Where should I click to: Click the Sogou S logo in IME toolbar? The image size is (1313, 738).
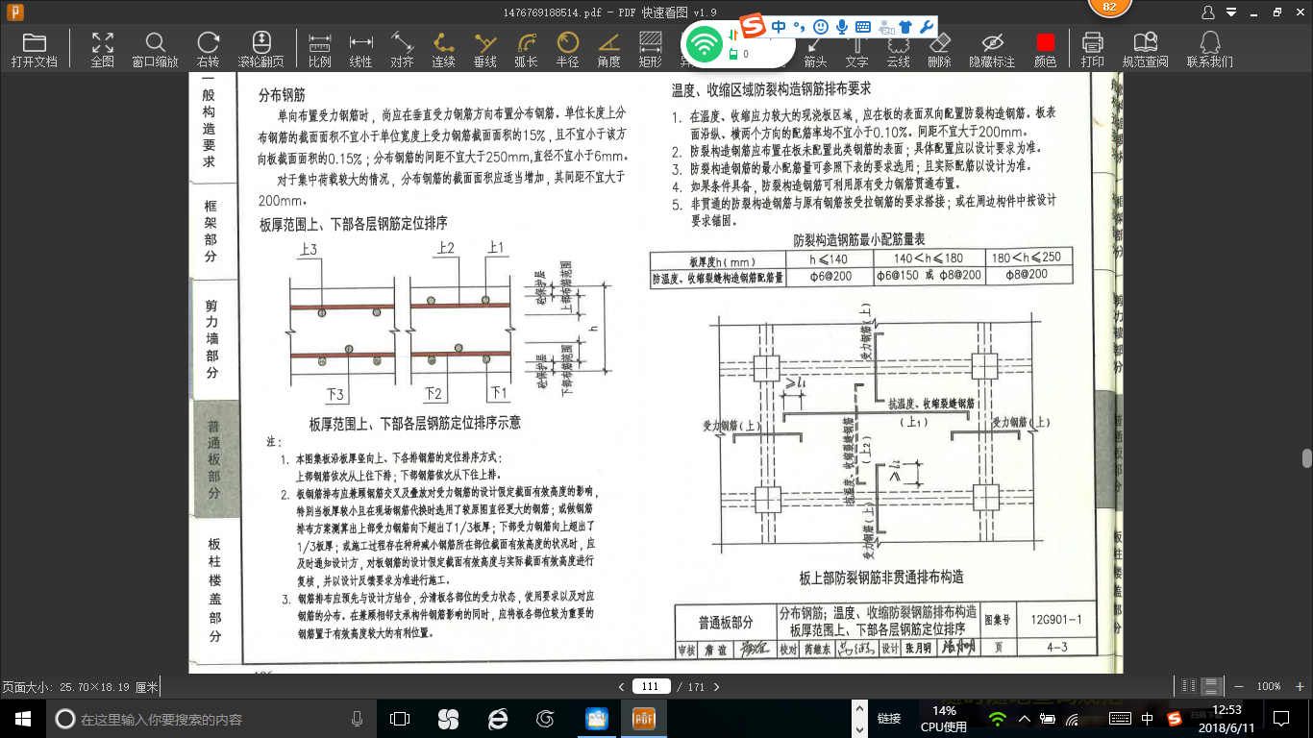[x=754, y=27]
